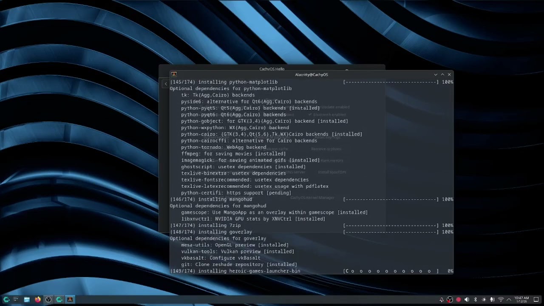
Task: Switch to the CachyOS Hello taskbar entry
Action: pos(59,300)
